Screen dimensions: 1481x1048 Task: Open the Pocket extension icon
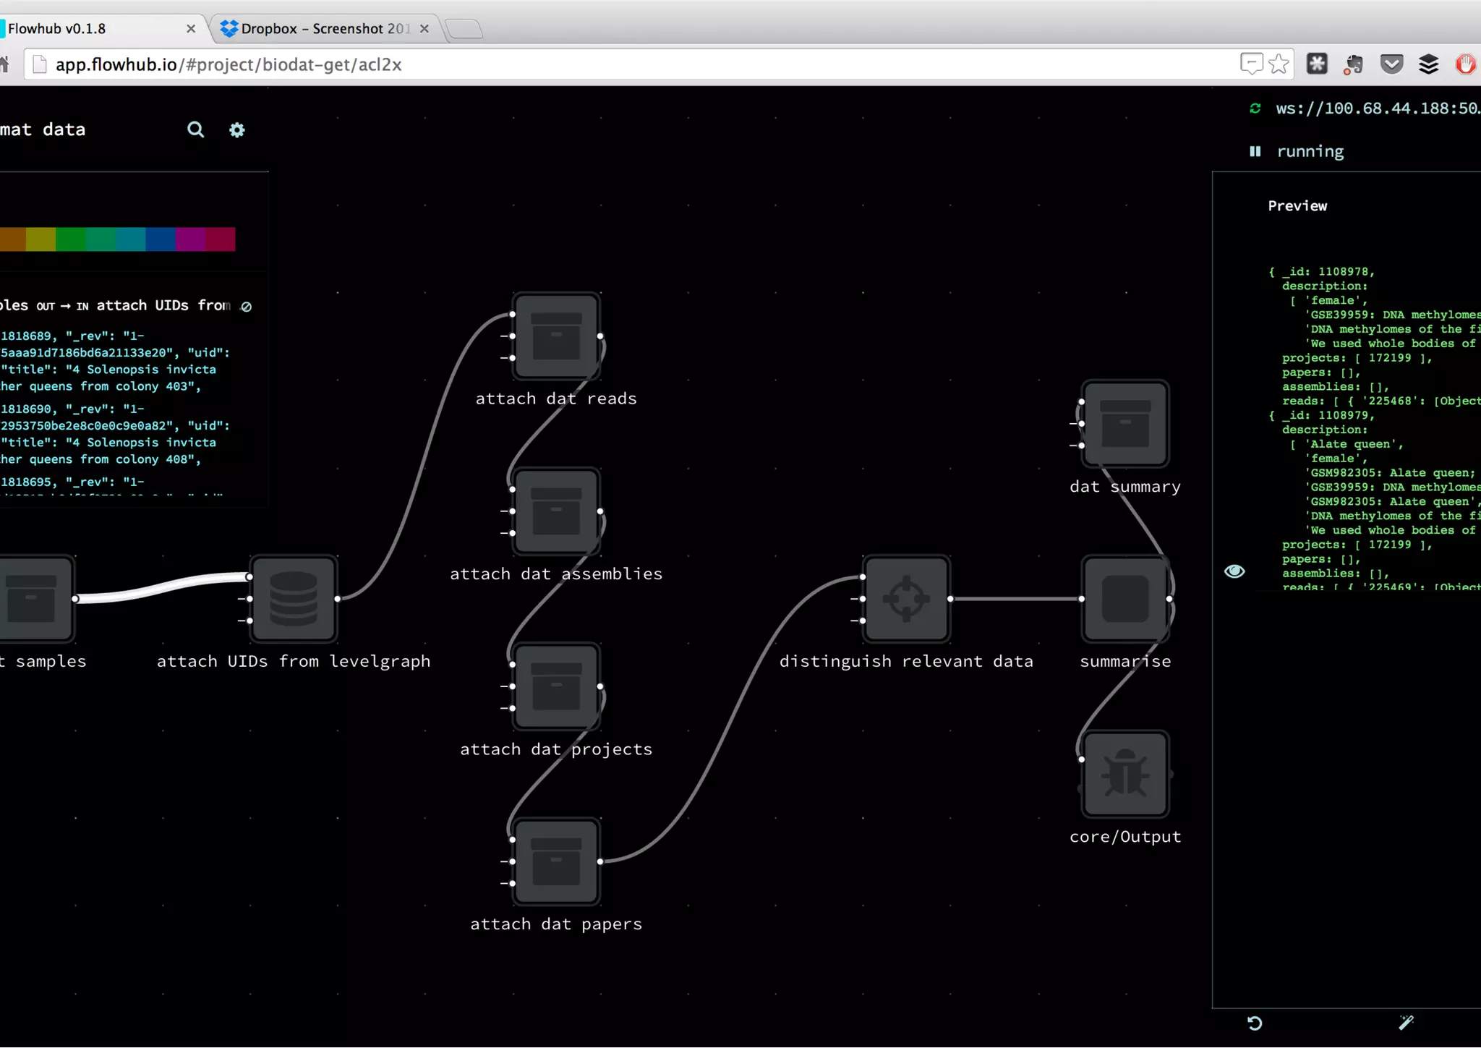pos(1391,64)
